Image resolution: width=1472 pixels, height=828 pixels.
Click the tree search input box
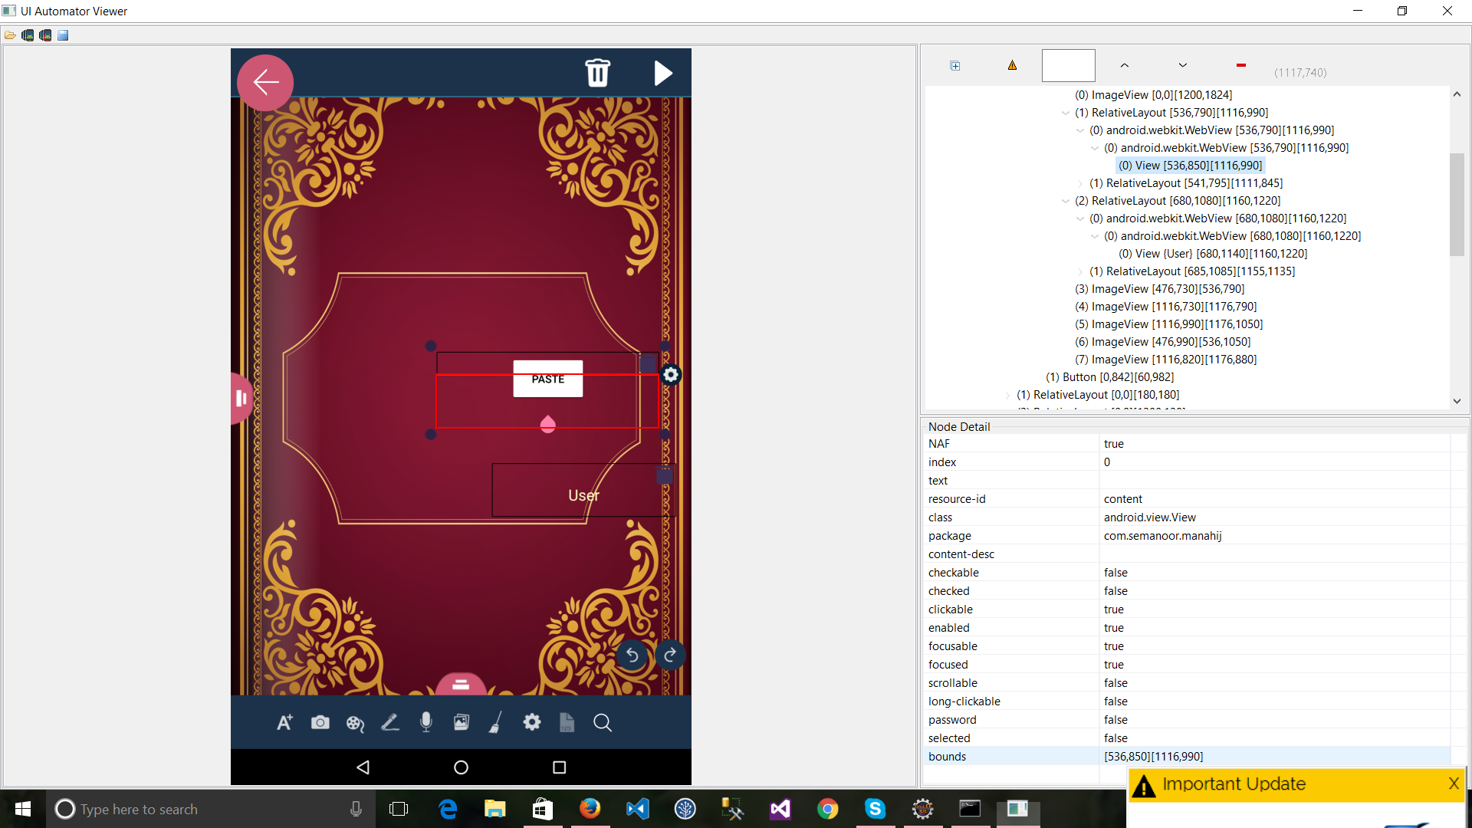1068,66
